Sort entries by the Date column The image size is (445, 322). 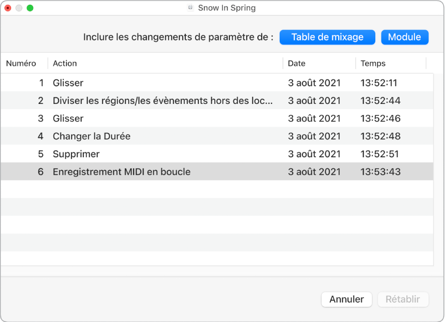click(297, 63)
